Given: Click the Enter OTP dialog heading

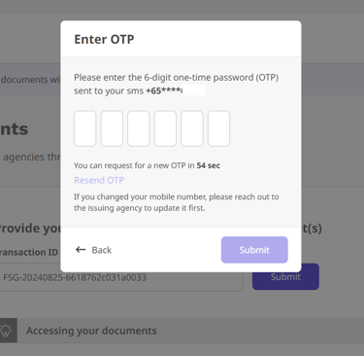Looking at the screenshot, I should pyautogui.click(x=104, y=39).
